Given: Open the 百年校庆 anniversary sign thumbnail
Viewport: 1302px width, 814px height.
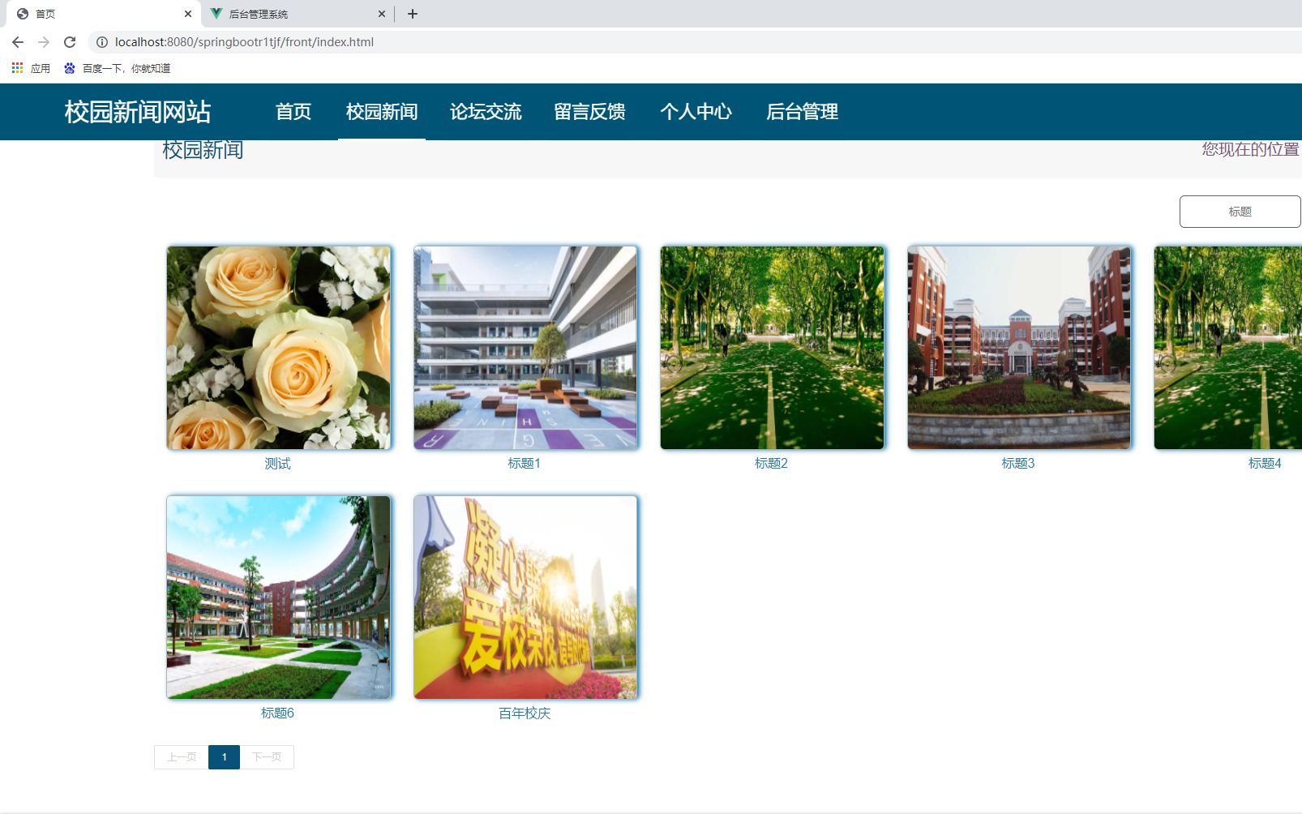Looking at the screenshot, I should coord(525,598).
